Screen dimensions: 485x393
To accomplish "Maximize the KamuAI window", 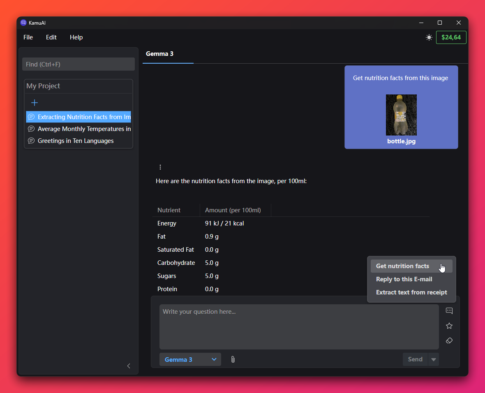I will (440, 23).
